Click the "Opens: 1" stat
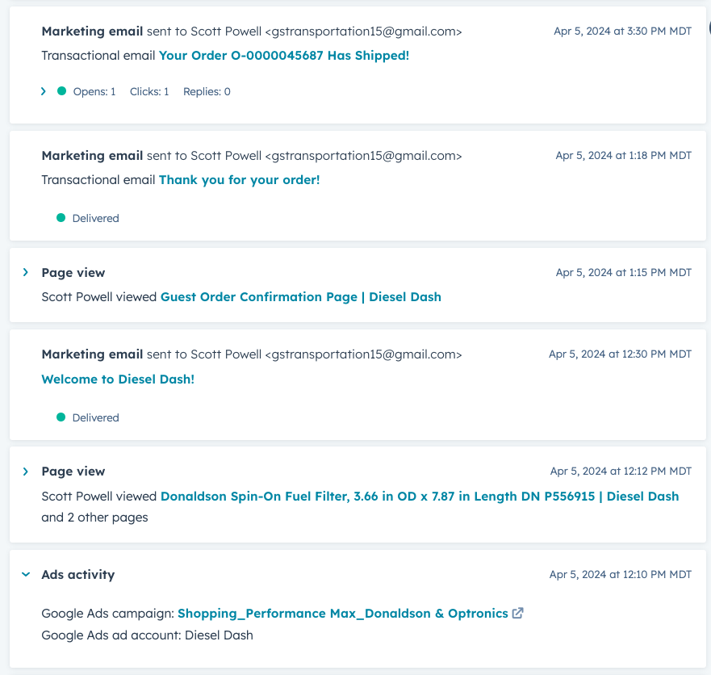 94,92
